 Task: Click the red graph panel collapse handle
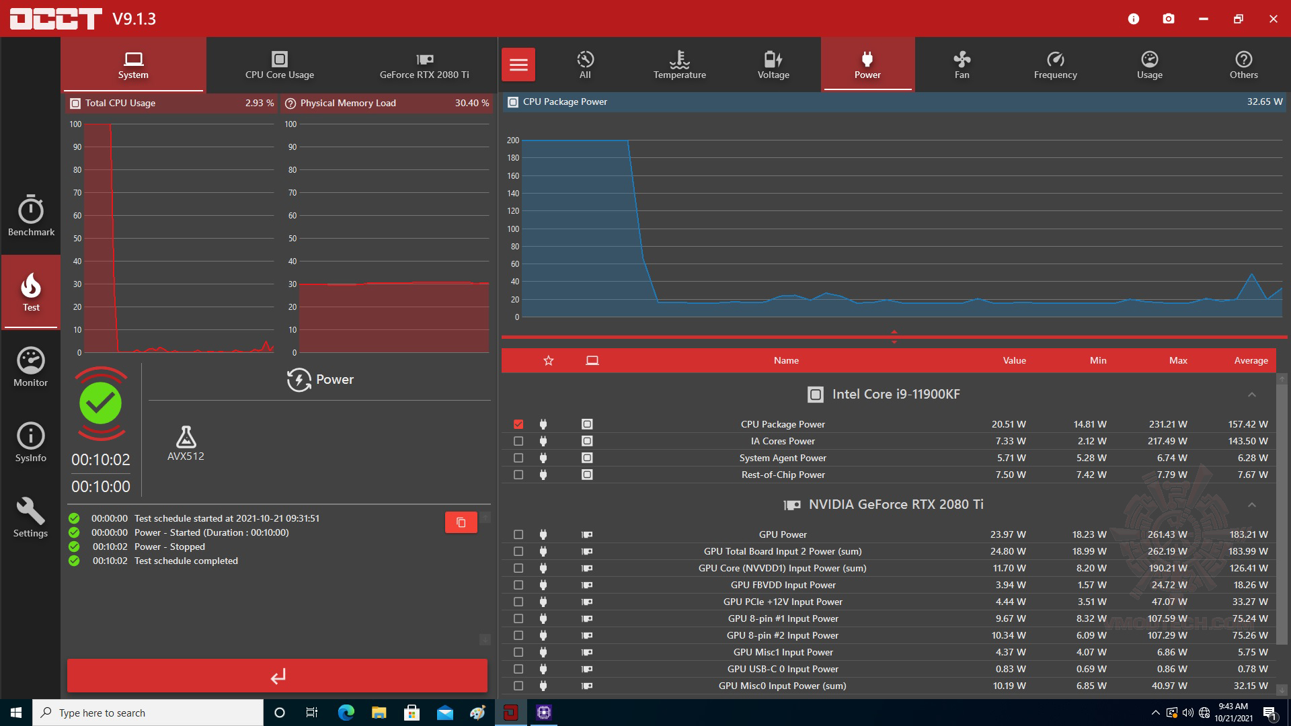894,337
